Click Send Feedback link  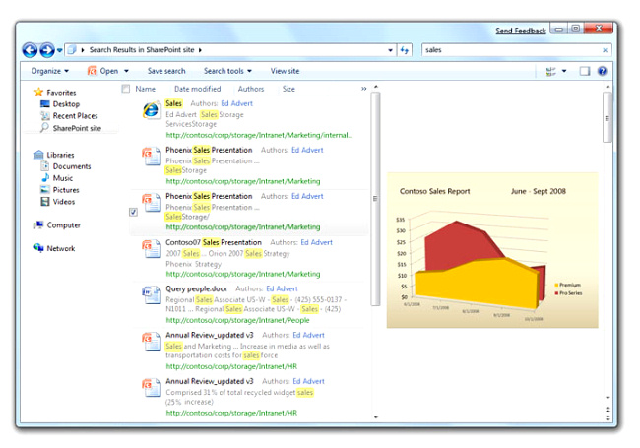pyautogui.click(x=521, y=31)
